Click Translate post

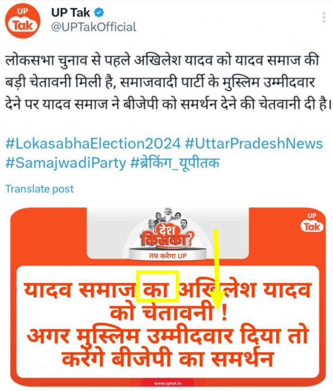point(40,189)
